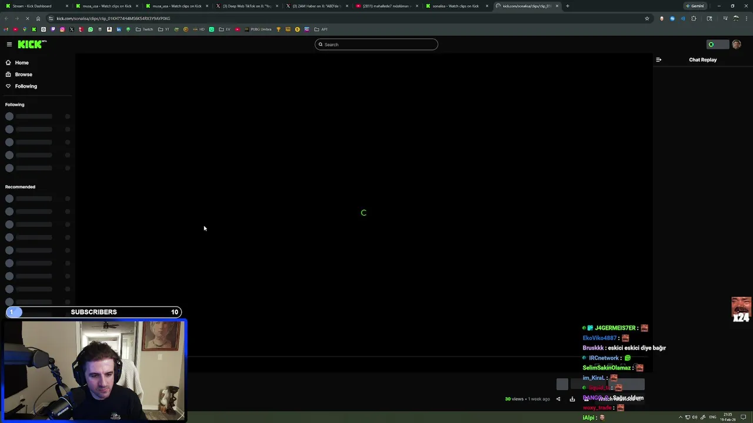
Task: Open the WhatsApp bookmark icon
Action: [x=90, y=29]
